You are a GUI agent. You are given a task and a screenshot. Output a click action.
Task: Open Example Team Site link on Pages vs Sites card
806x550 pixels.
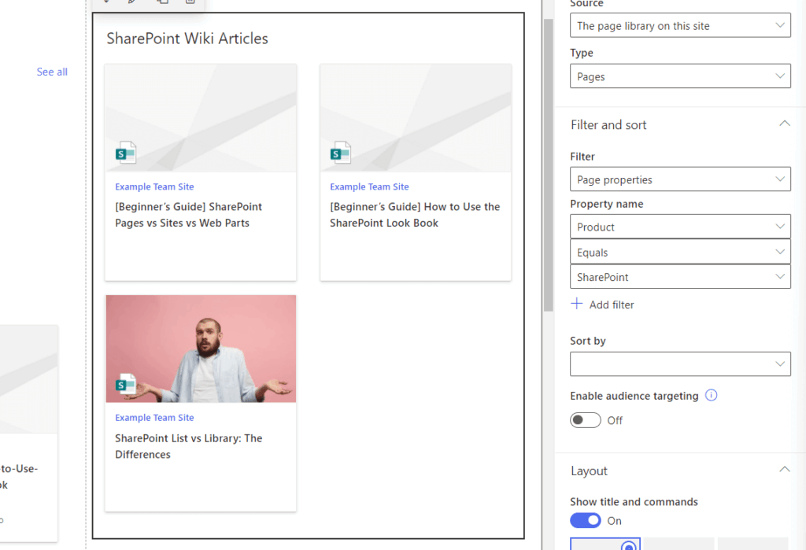(154, 186)
